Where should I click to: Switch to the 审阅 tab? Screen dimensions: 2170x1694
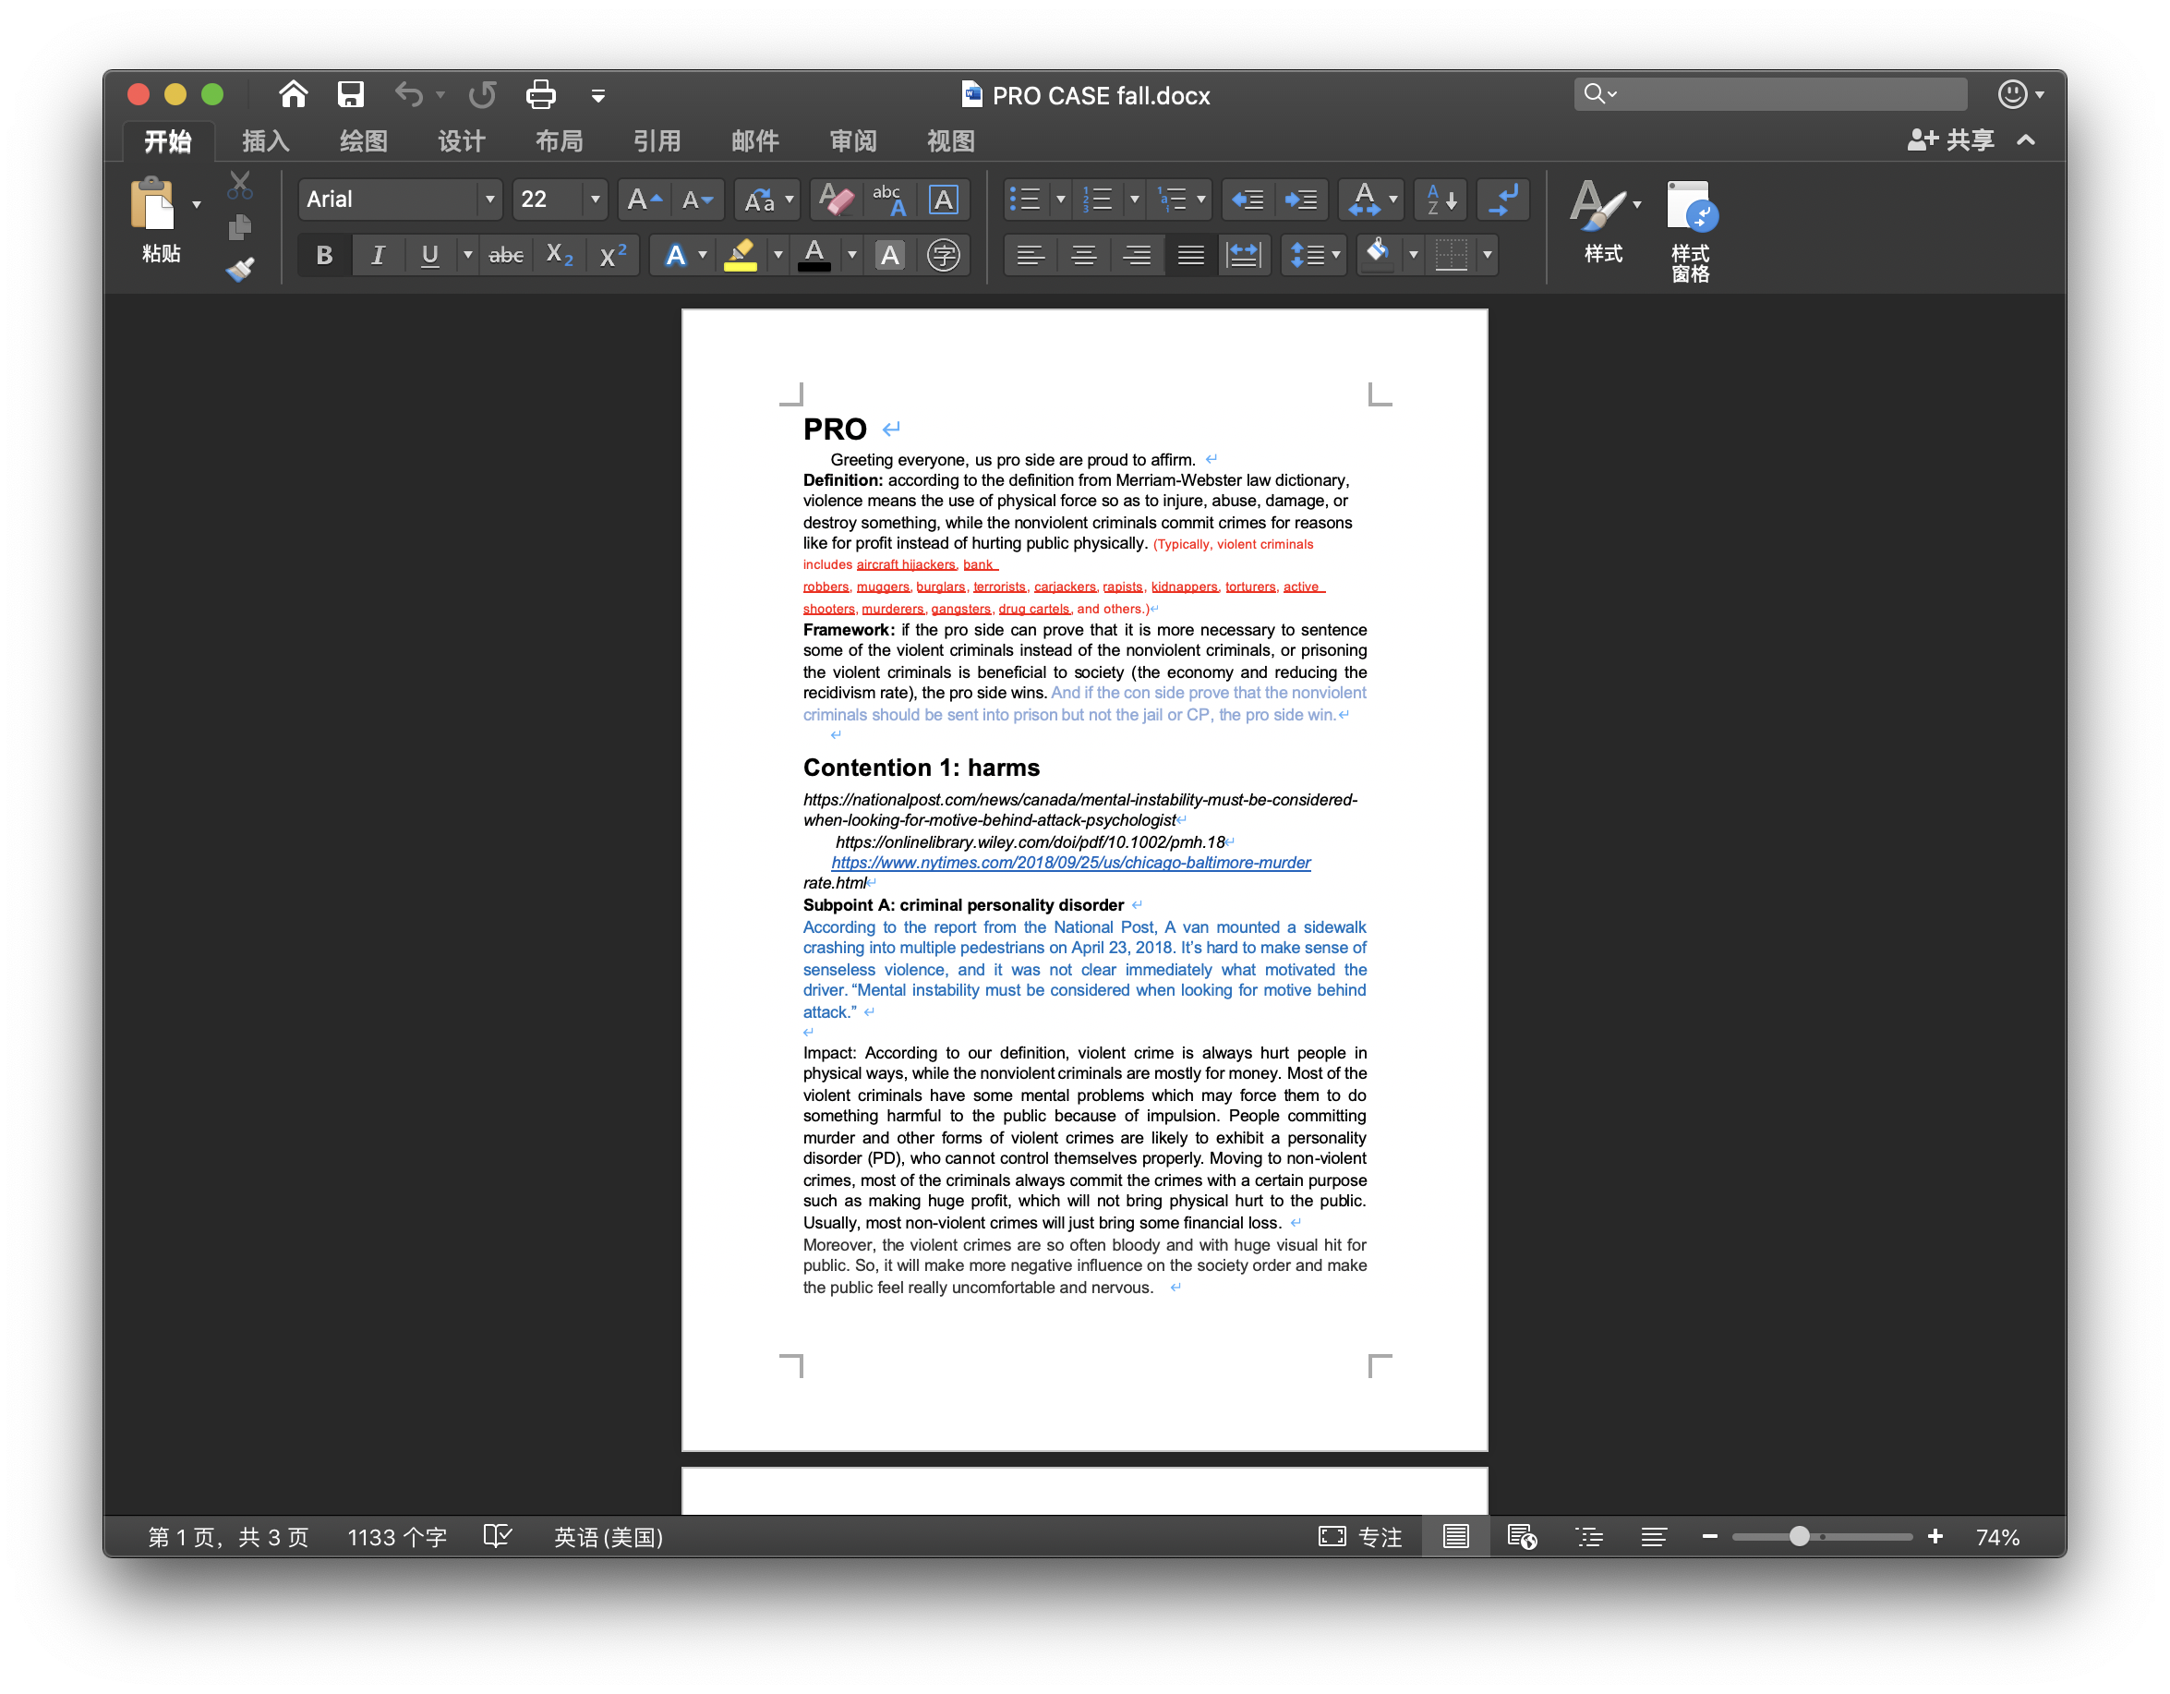point(852,141)
